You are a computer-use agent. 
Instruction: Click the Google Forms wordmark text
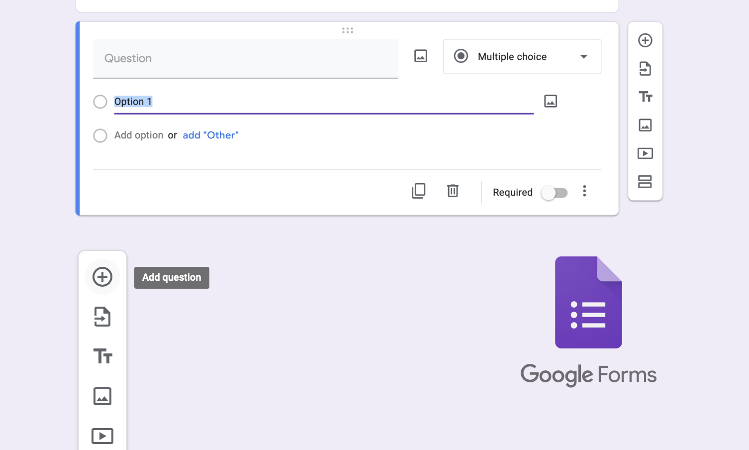588,375
